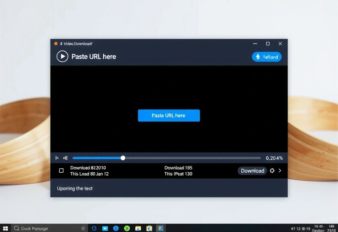
Task: Select the play icon in the header
Action: (62, 56)
